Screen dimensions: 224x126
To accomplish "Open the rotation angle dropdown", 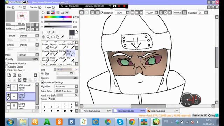I will tap(156, 13).
